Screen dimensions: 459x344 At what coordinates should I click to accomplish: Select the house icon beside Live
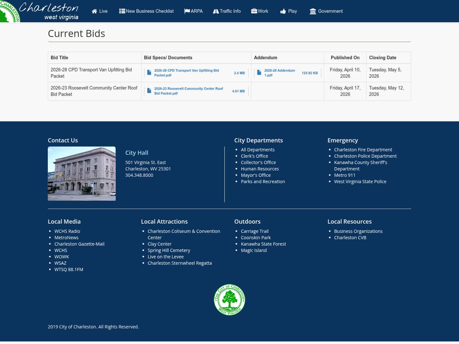[94, 11]
